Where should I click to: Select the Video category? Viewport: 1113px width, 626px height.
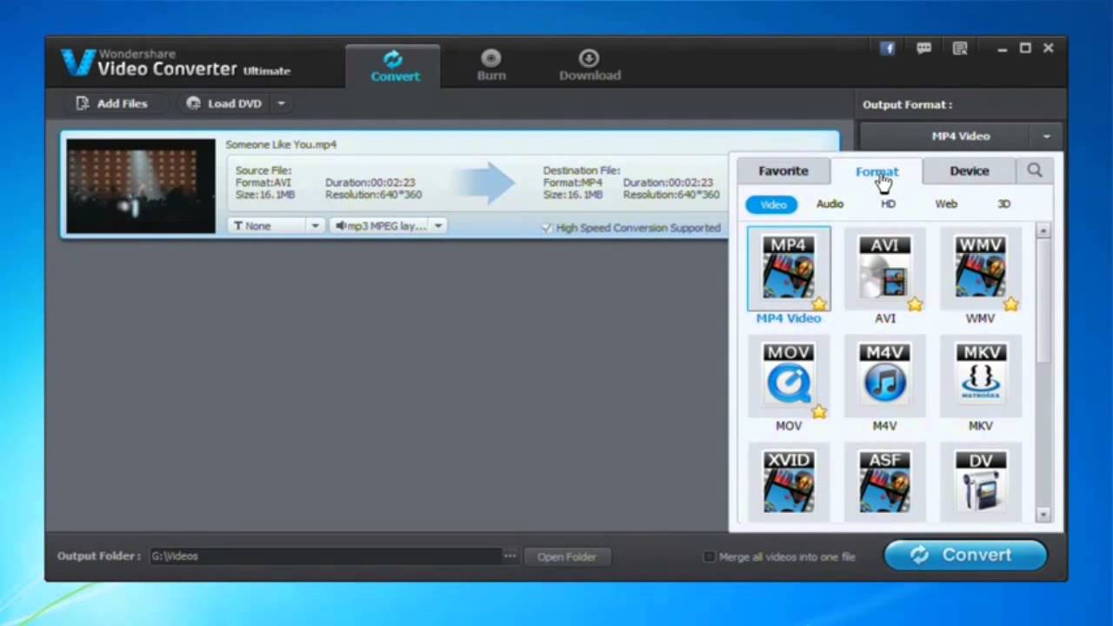772,204
